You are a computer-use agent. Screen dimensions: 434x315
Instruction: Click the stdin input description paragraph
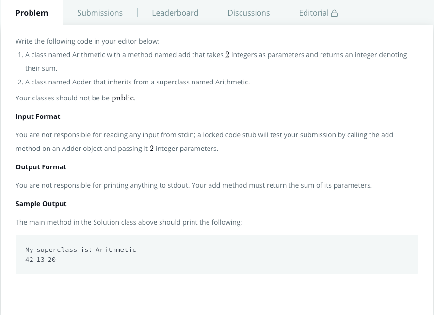[x=204, y=142]
